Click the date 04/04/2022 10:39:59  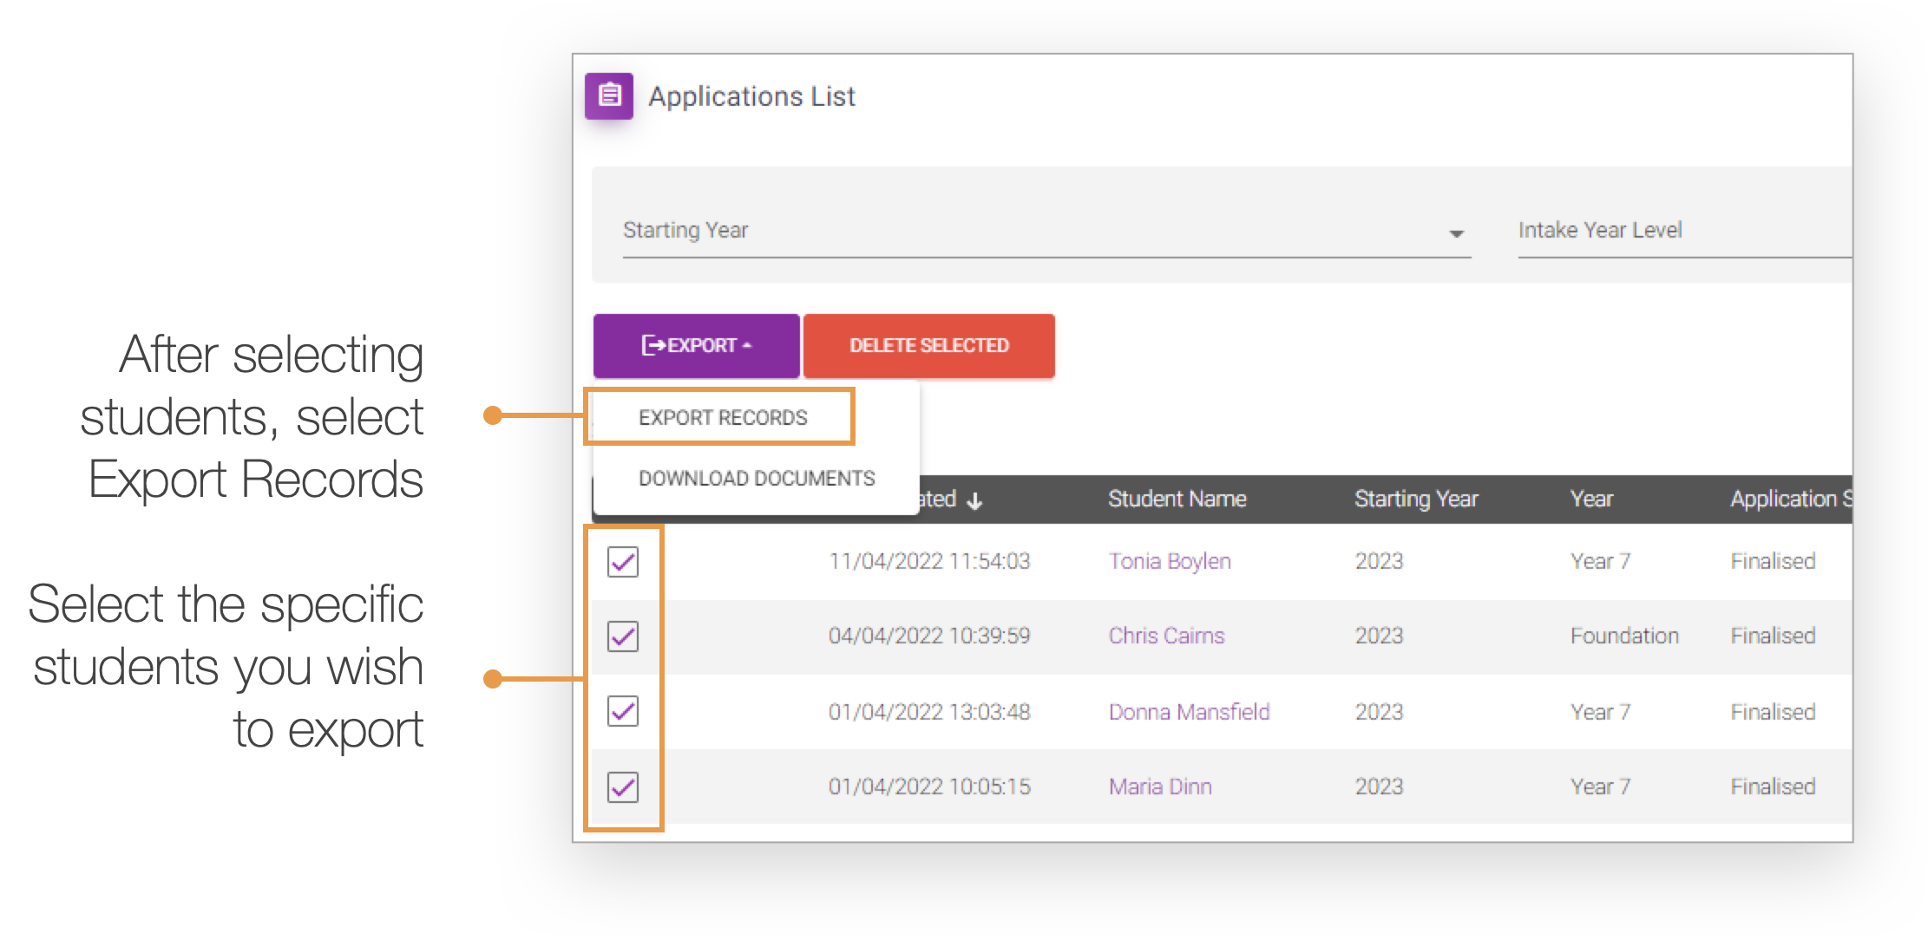tap(929, 636)
